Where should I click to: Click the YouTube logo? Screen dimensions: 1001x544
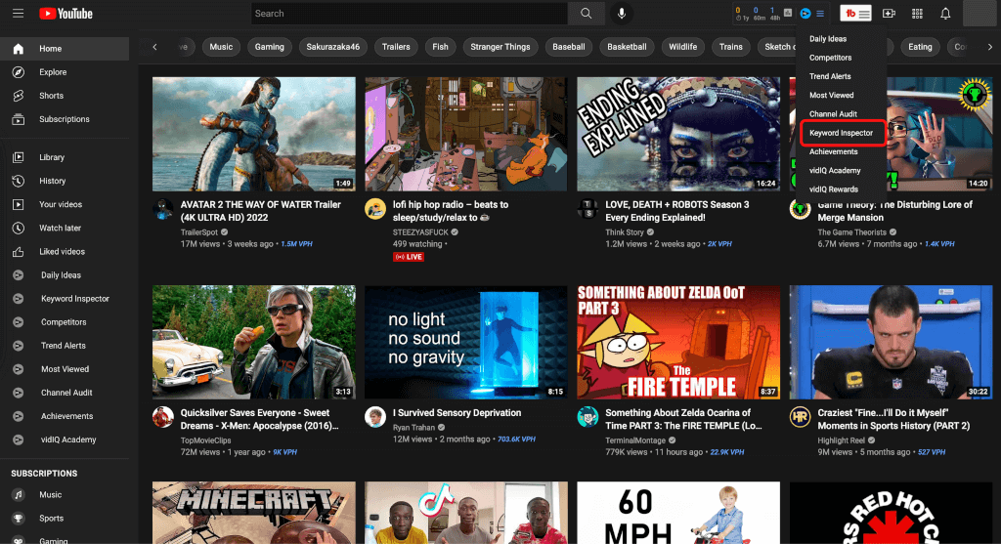tap(66, 14)
